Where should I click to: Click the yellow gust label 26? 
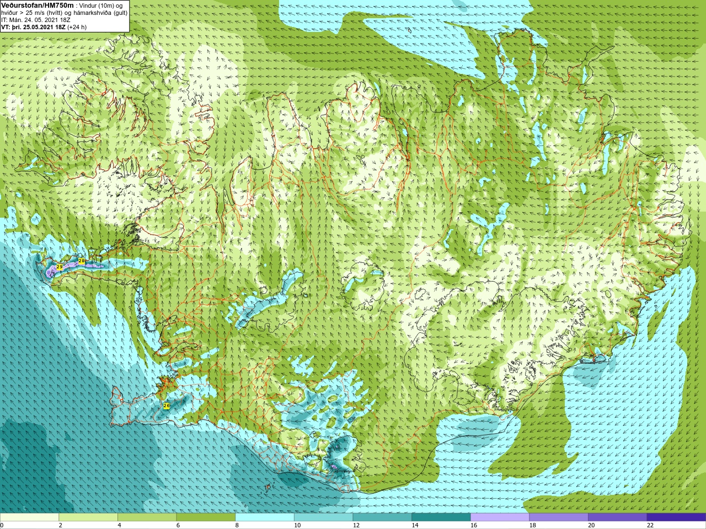click(x=167, y=406)
